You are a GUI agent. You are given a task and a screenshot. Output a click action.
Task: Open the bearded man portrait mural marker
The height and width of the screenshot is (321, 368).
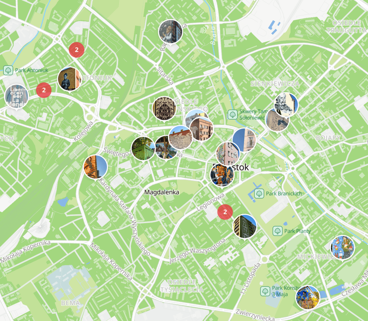(x=286, y=105)
